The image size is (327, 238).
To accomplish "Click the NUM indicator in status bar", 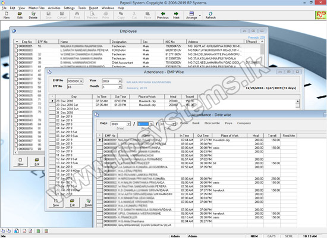I will (254, 236).
